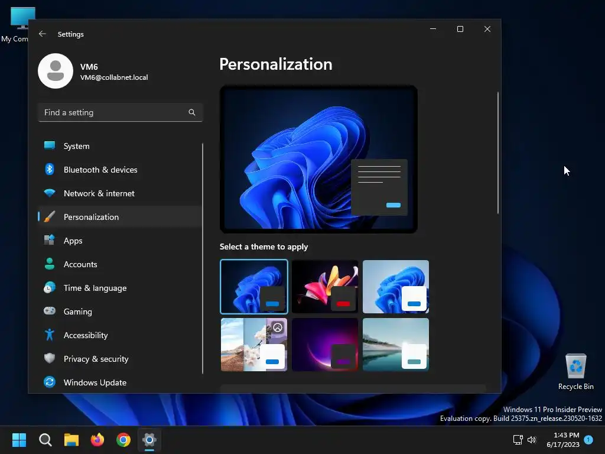Click the Gaming controller icon
Image resolution: width=605 pixels, height=454 pixels.
pos(50,311)
